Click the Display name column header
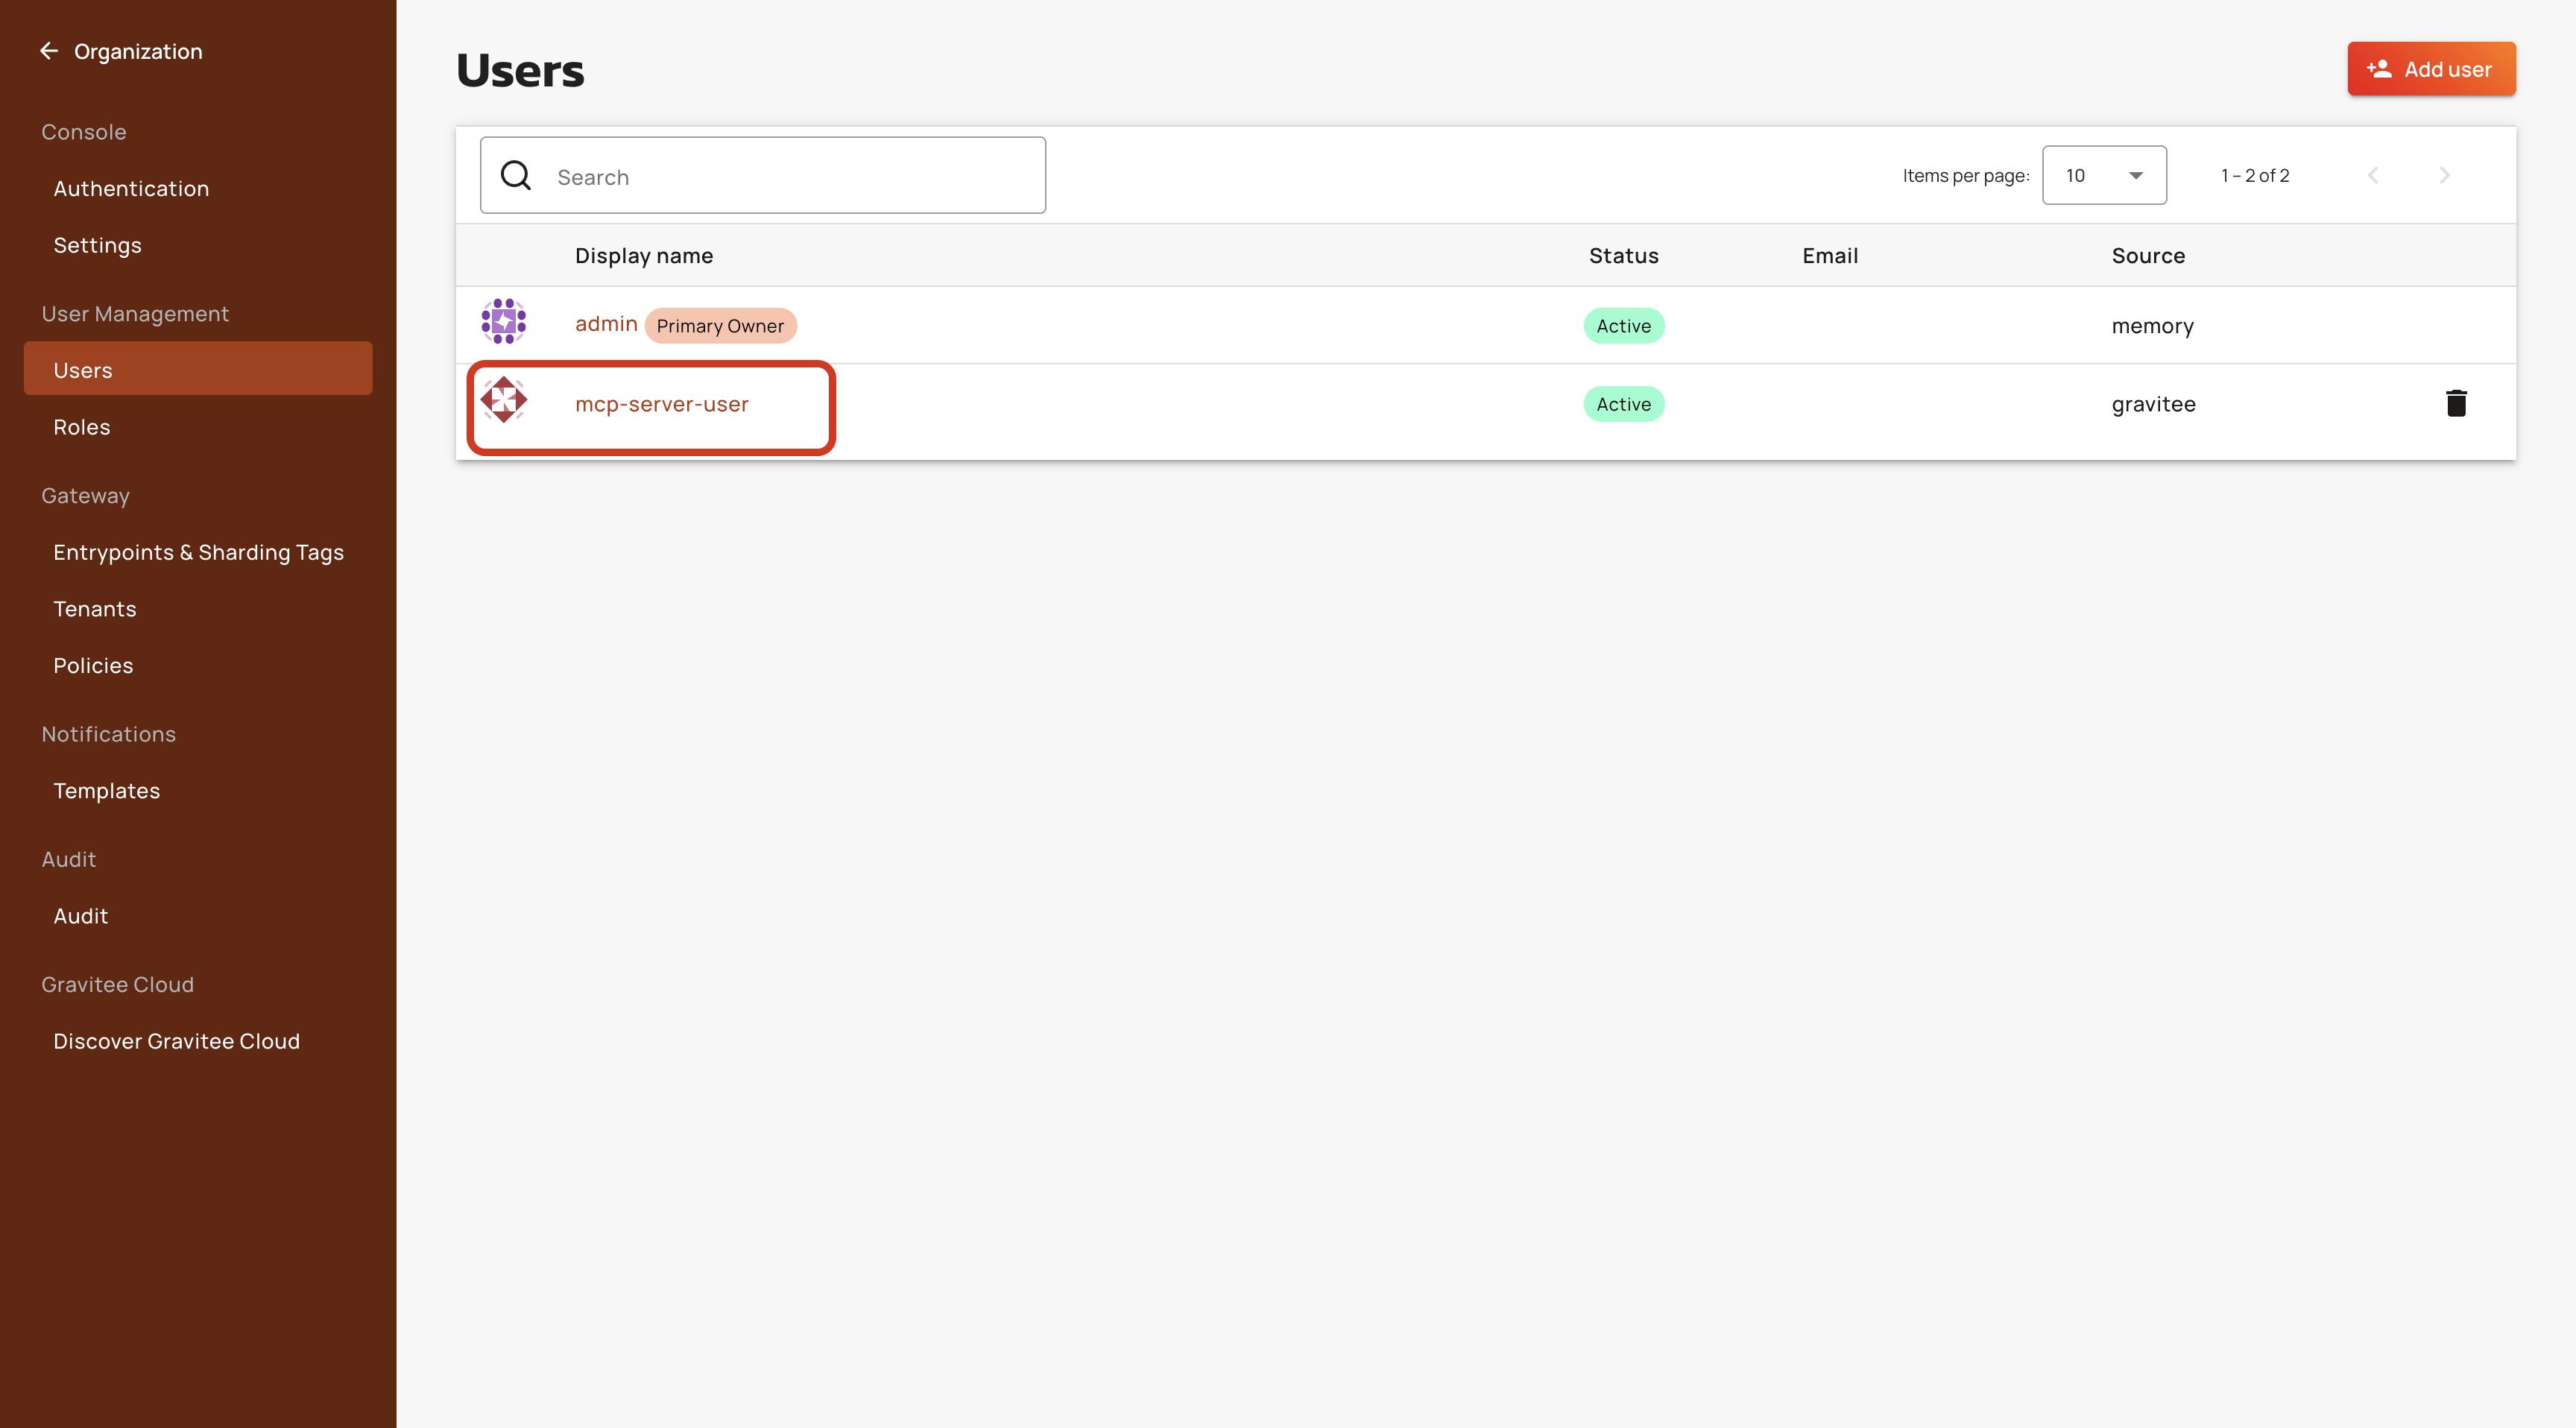Screen dimensions: 2576x1428 click(644, 256)
